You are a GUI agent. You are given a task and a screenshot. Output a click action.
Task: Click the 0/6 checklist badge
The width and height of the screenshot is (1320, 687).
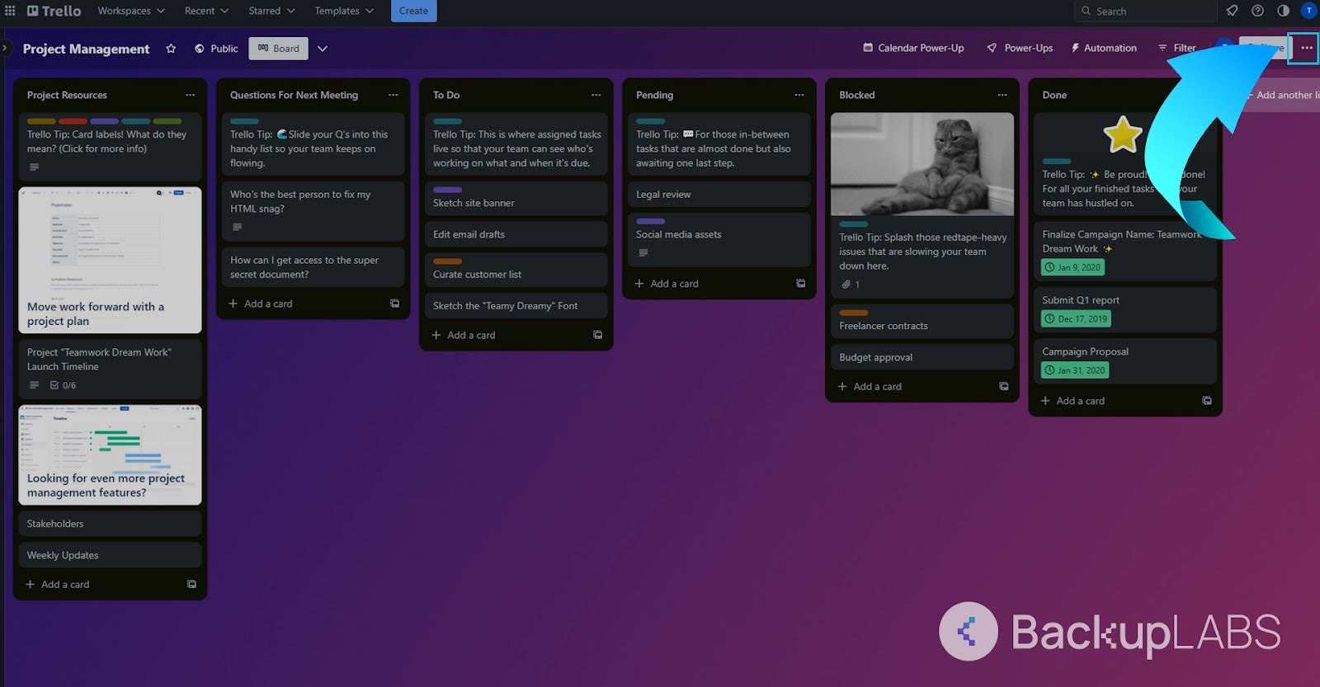point(63,385)
